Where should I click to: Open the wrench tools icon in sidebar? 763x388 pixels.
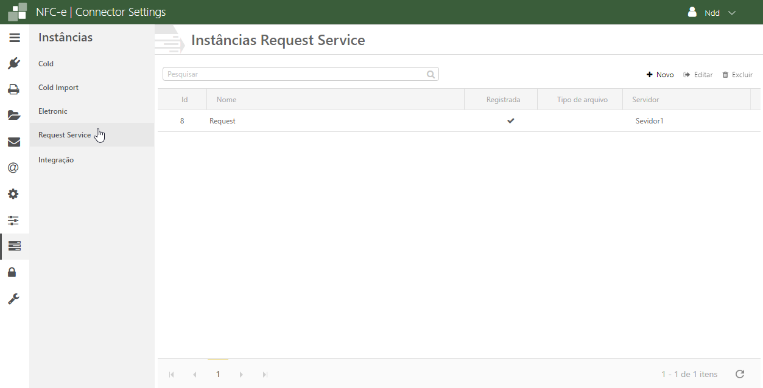coord(13,299)
